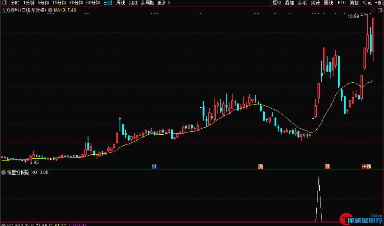Click the 涨榜 event marker
Screen dimensions: 384x226
367,166
